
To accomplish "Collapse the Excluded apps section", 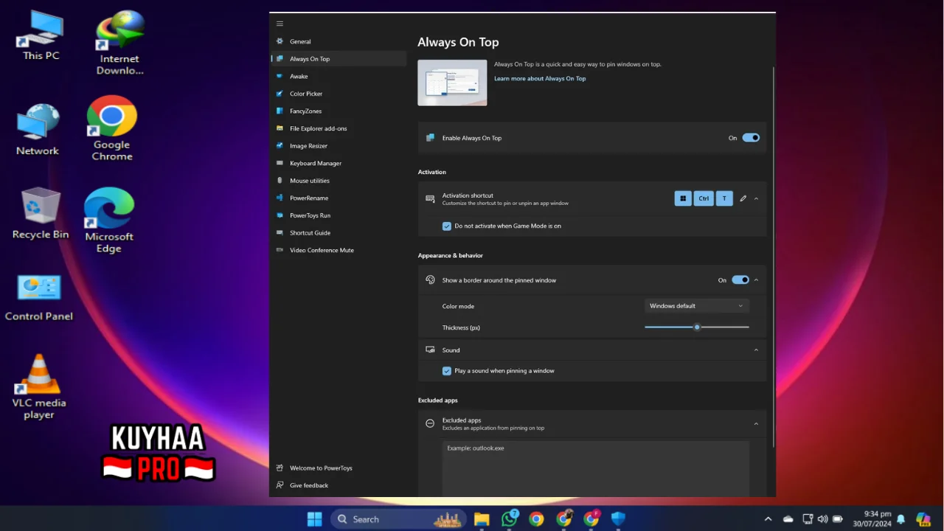I will click(756, 423).
